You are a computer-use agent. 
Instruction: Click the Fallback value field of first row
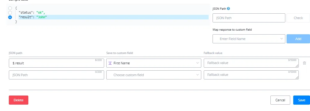251,63
